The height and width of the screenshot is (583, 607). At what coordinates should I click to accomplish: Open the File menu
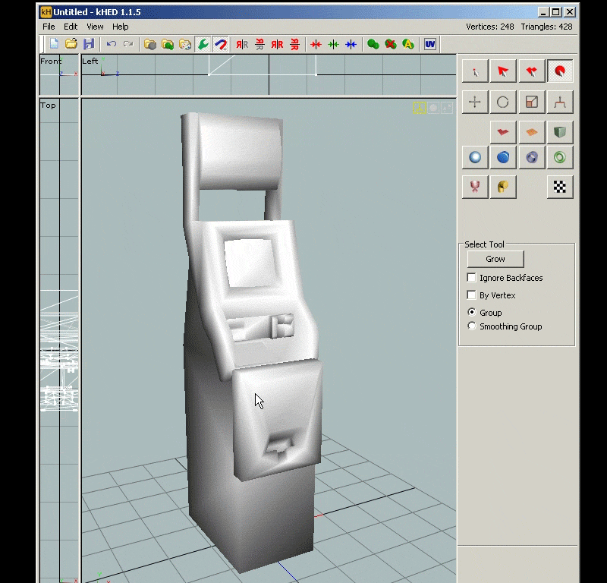(x=49, y=27)
